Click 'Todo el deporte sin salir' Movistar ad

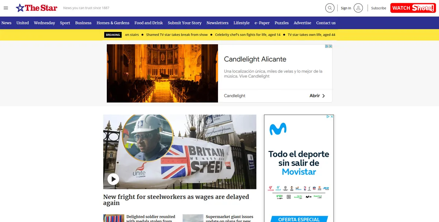coord(299,163)
